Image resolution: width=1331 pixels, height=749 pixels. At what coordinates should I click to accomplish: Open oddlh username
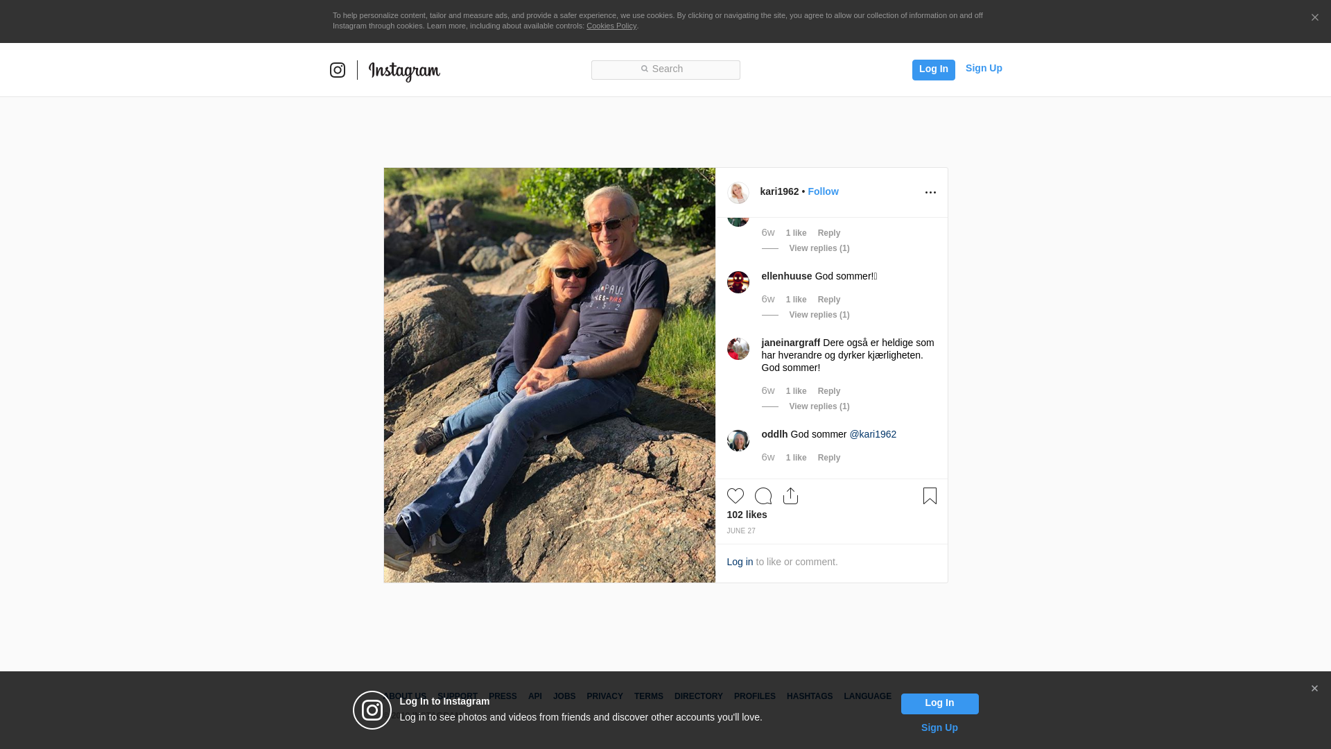click(774, 434)
